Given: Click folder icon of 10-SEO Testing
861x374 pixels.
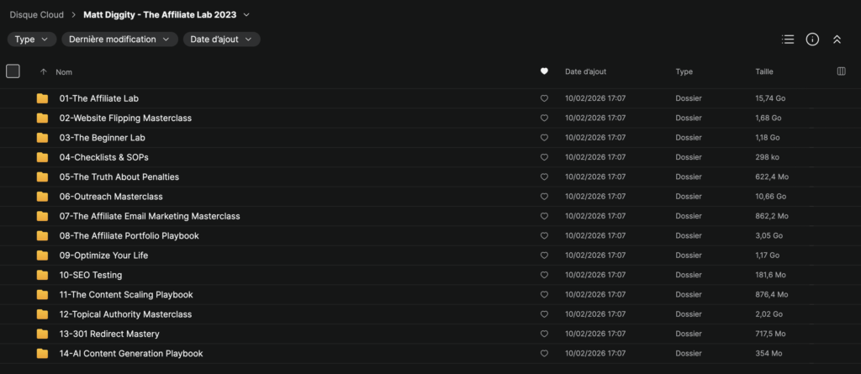Looking at the screenshot, I should [x=42, y=275].
